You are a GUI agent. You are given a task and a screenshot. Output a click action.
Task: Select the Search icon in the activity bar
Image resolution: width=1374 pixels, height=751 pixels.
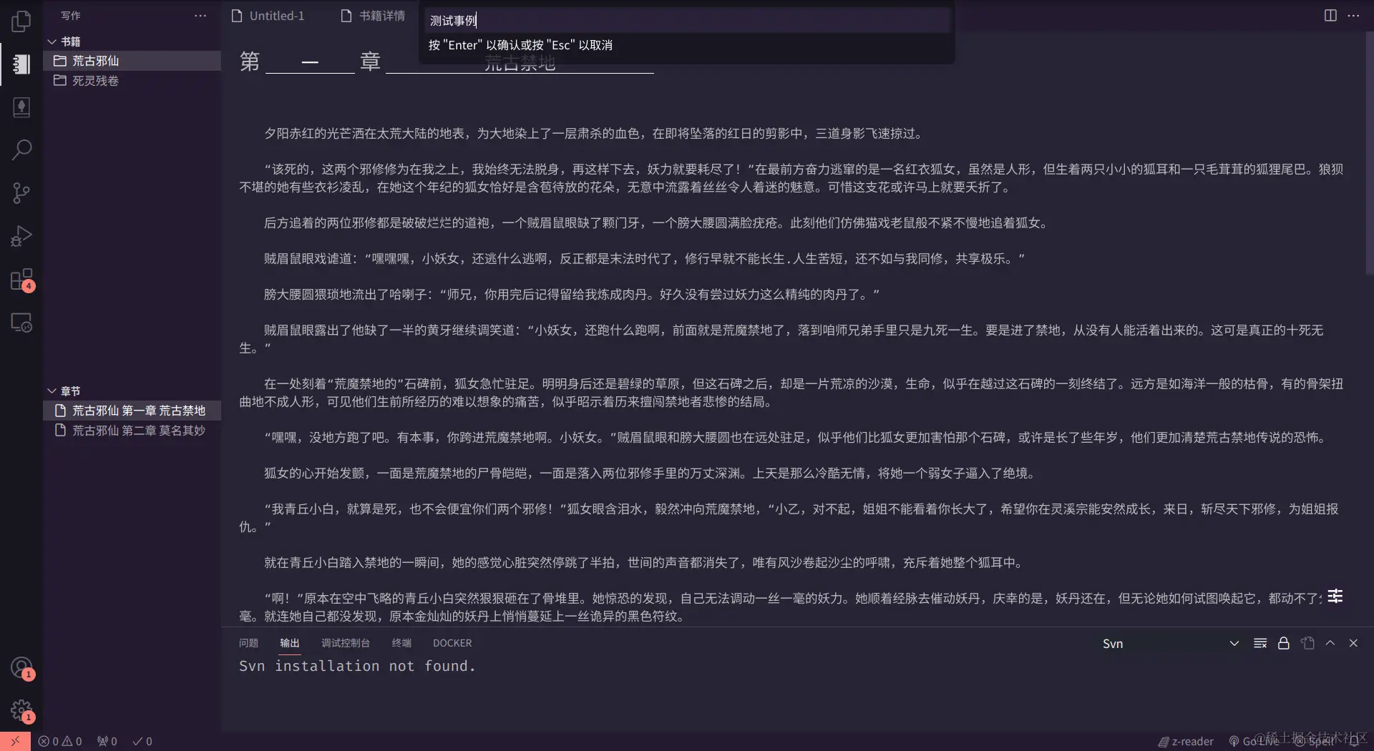coord(21,150)
